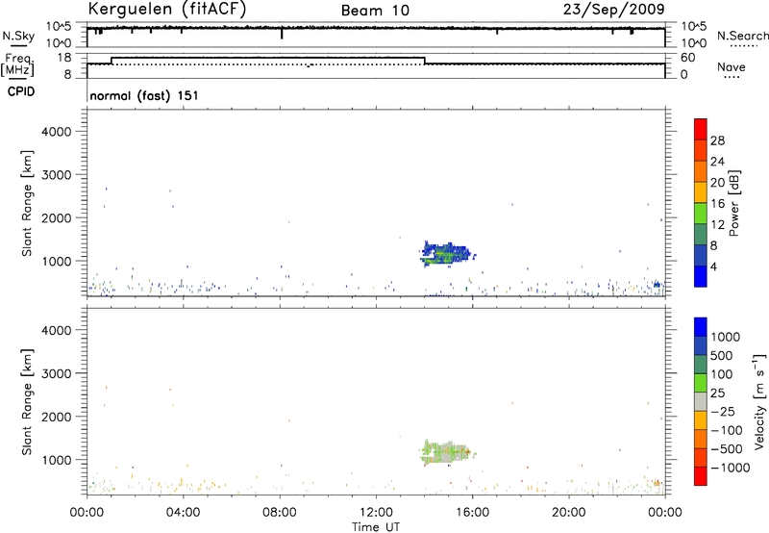Click the -100 label on velocity colorbar
Viewport: 769px width, 533px height.
point(727,430)
